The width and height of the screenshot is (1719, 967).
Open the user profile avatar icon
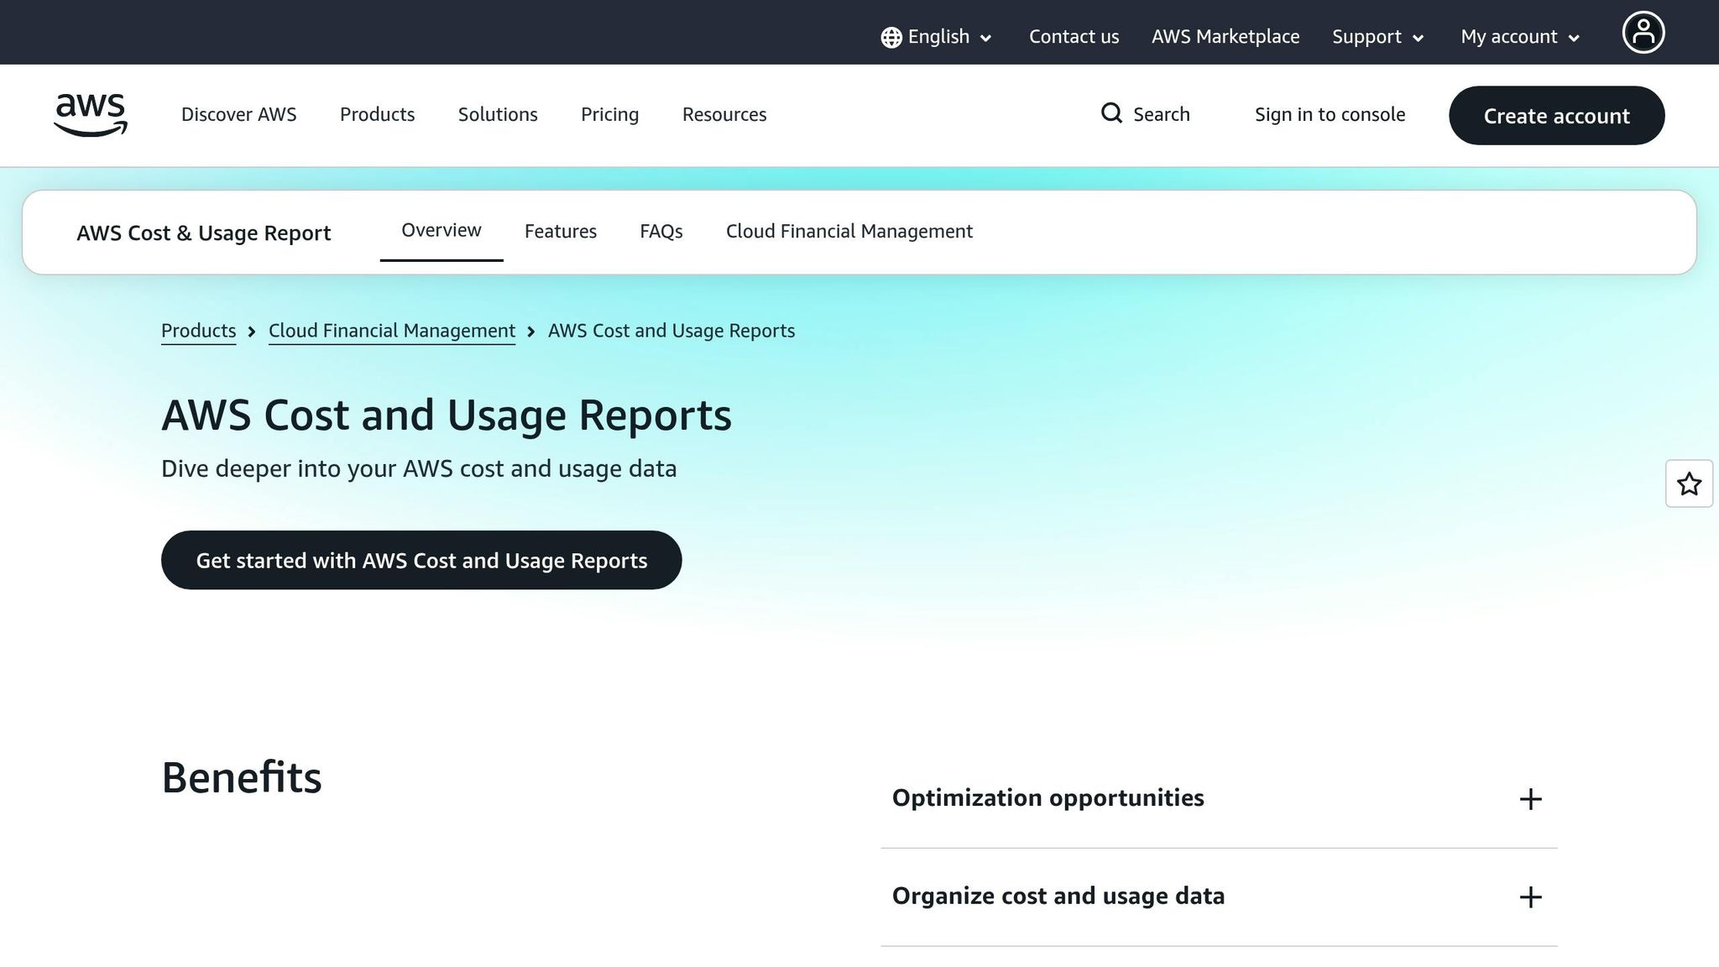(1643, 33)
